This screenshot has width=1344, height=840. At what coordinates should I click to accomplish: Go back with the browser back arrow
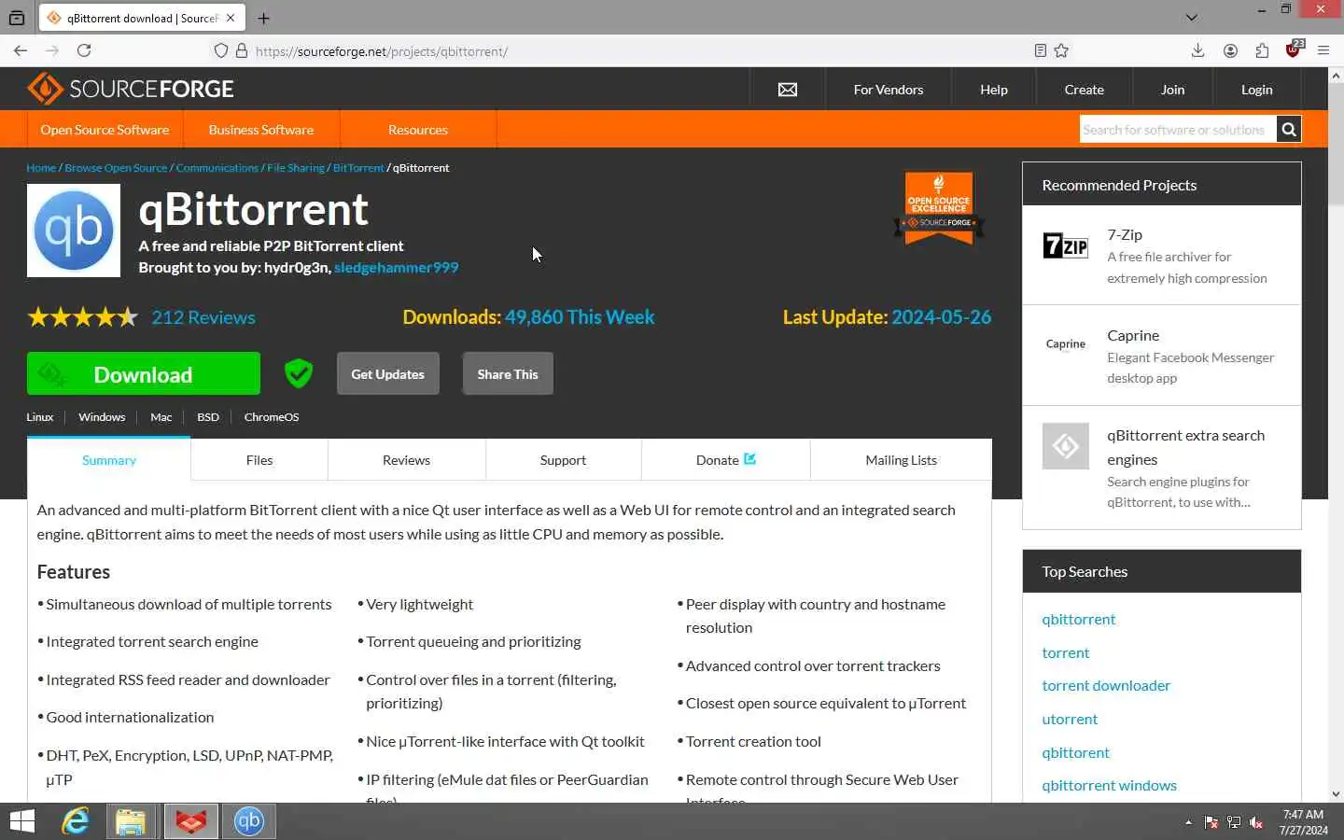click(x=21, y=51)
